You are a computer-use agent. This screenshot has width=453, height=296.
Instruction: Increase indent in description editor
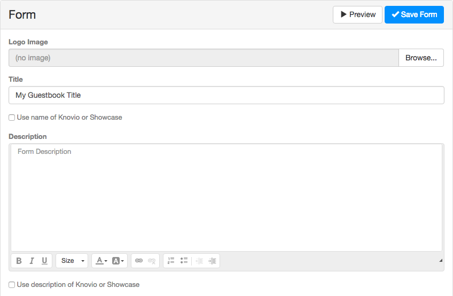click(212, 261)
